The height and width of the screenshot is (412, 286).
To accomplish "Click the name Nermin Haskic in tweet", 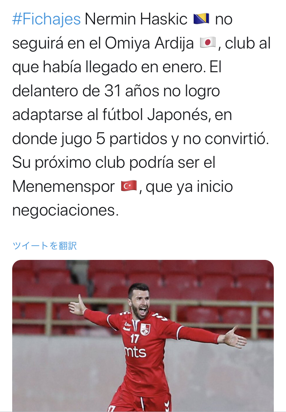I will tap(136, 19).
